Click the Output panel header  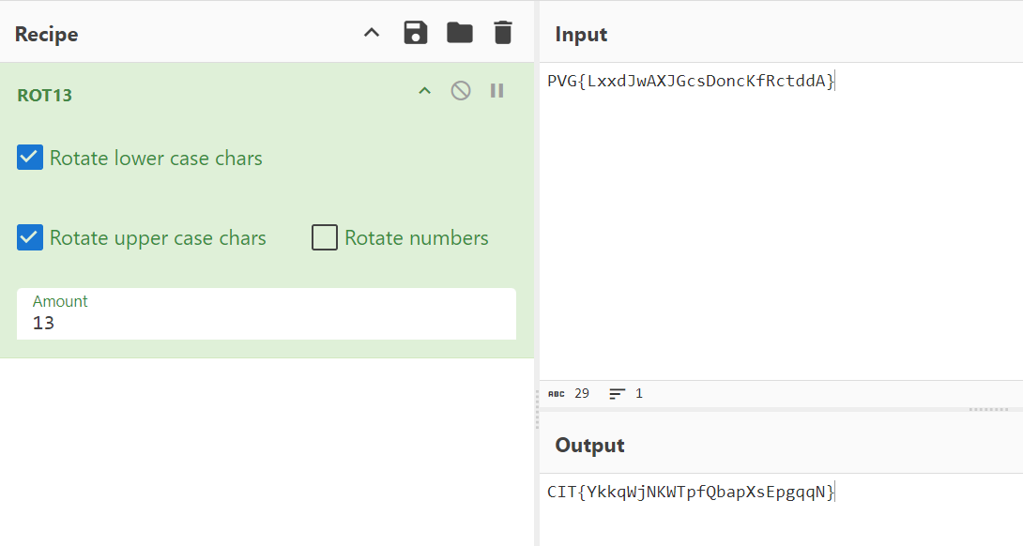point(589,445)
